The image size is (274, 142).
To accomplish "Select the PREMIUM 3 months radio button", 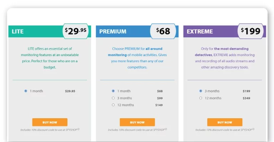I will pyautogui.click(x=113, y=98).
